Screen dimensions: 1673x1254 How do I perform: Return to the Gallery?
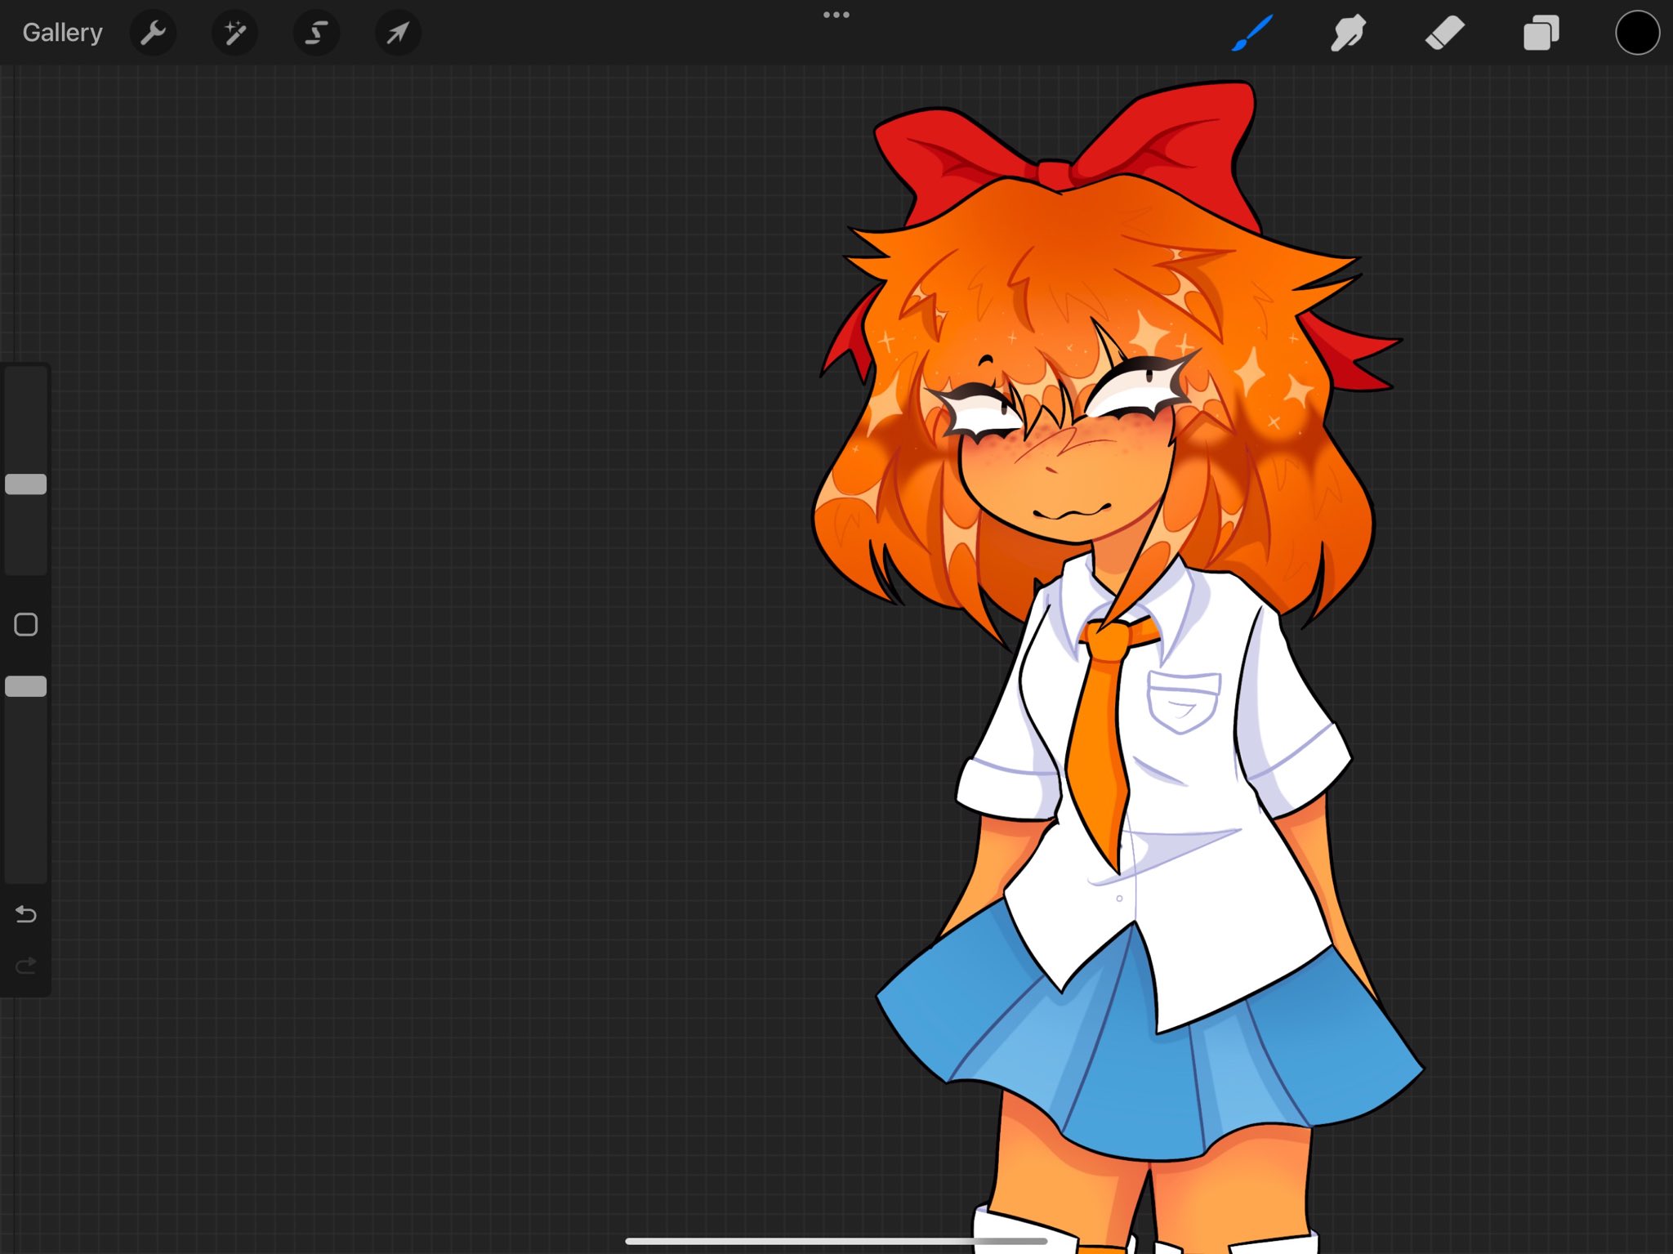pos(62,33)
